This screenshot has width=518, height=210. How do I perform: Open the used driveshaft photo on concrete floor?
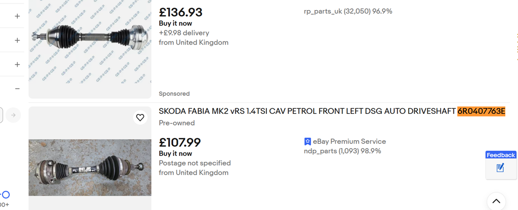[90, 167]
